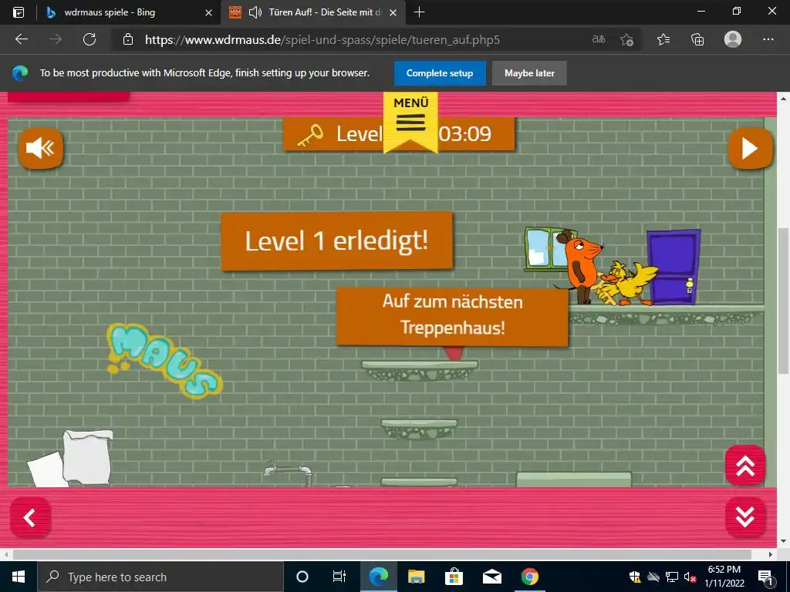The height and width of the screenshot is (592, 790).
Task: Open the tab actions menu icon
Action: (x=19, y=12)
